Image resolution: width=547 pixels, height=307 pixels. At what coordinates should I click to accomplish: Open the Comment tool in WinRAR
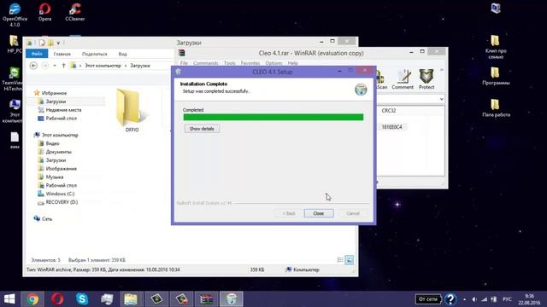(x=403, y=79)
